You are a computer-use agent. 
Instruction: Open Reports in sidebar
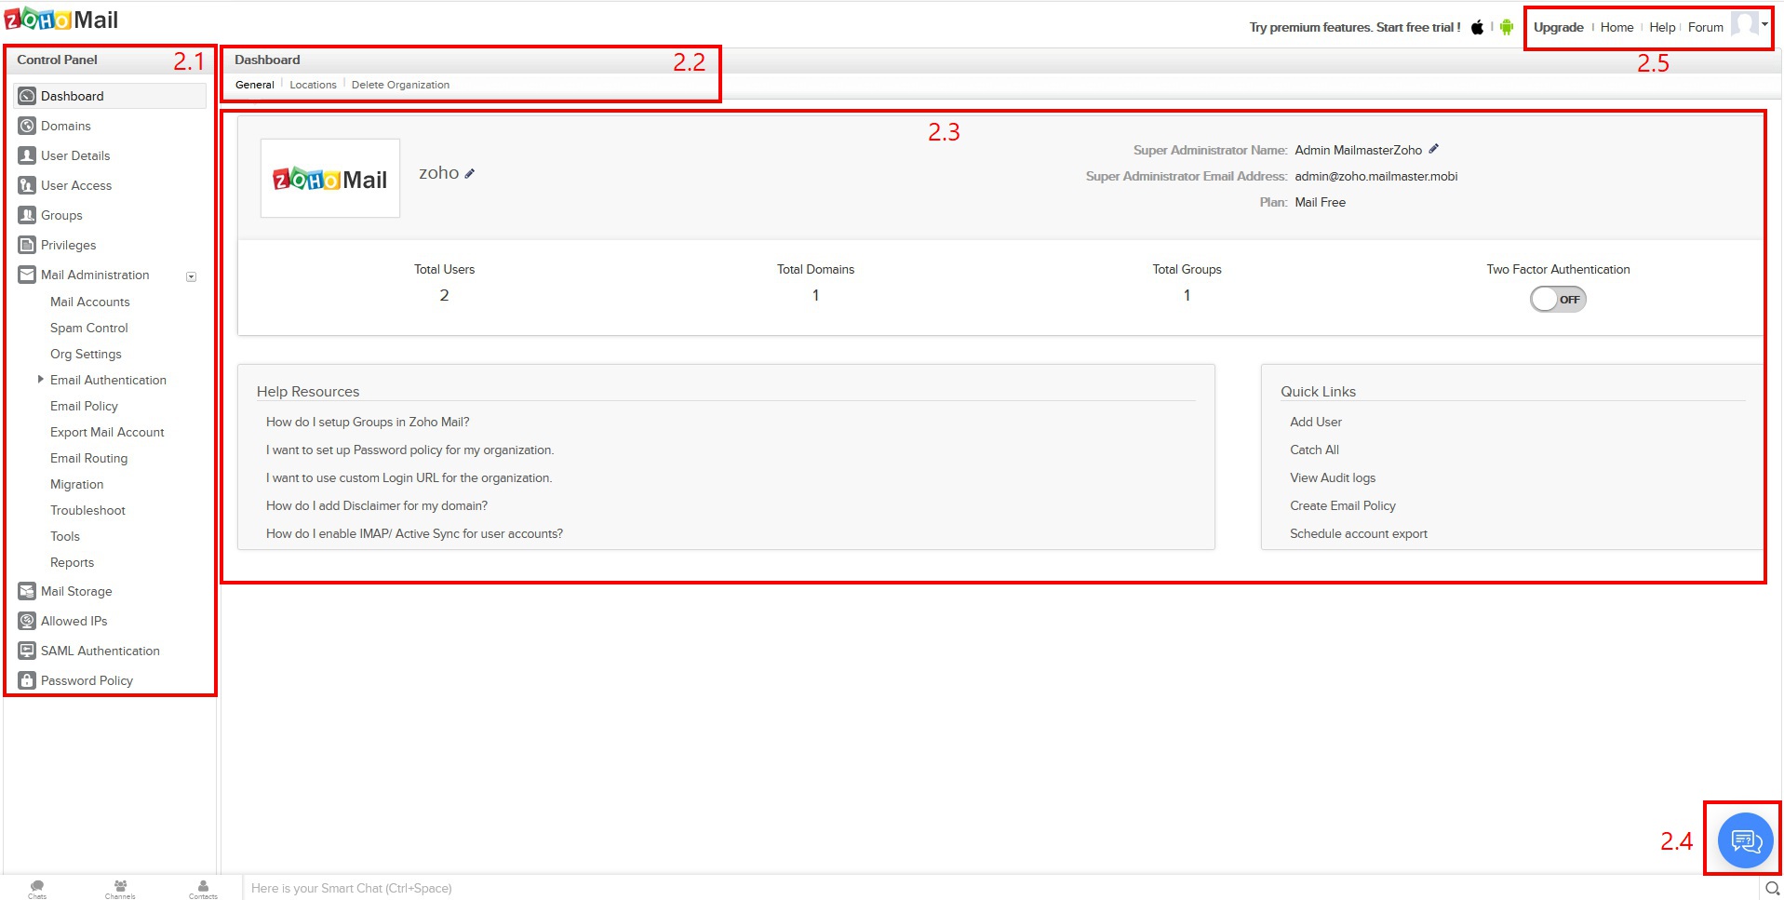(x=72, y=562)
